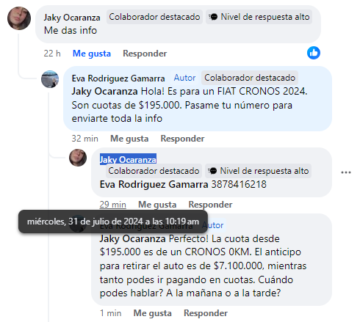The image size is (360, 322).
Task: Click Responder under the FIAT CRONOS 2024 comment
Action: click(182, 139)
